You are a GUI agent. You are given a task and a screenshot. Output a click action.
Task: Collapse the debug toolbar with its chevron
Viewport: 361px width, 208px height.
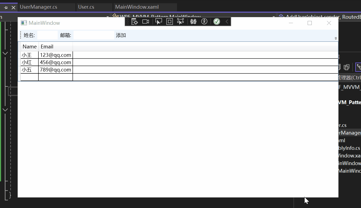click(x=227, y=21)
